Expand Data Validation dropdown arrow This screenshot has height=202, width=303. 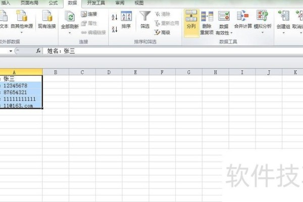[x=231, y=33]
